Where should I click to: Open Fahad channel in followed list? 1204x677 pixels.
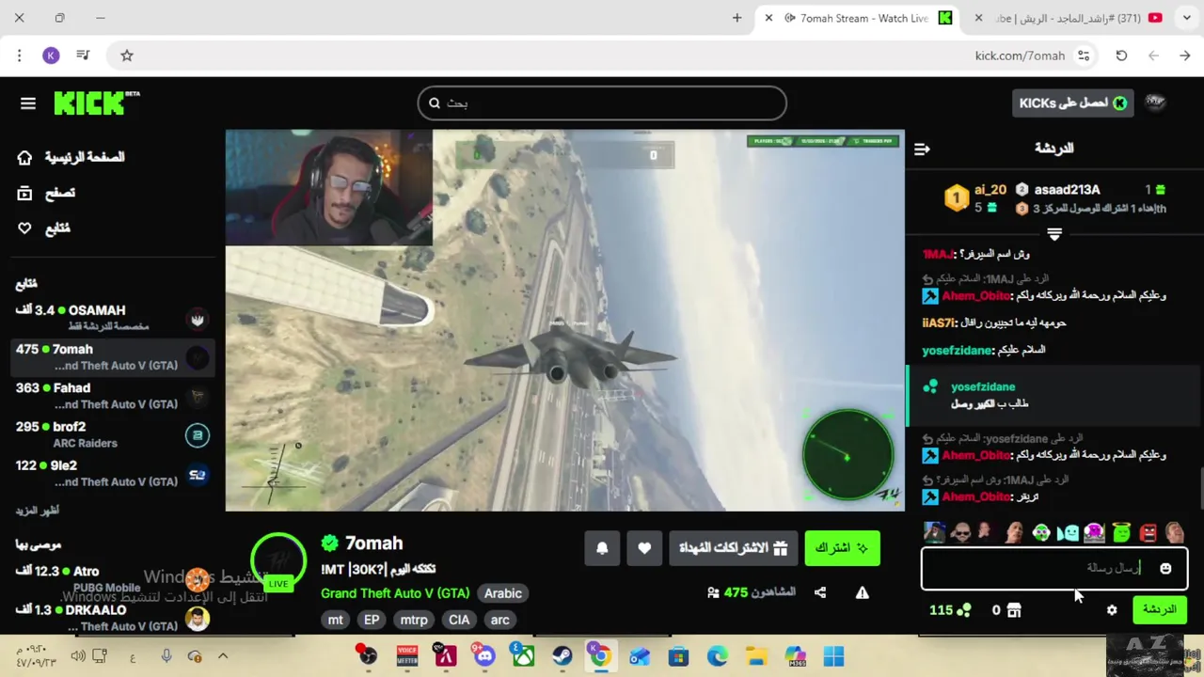(x=111, y=395)
